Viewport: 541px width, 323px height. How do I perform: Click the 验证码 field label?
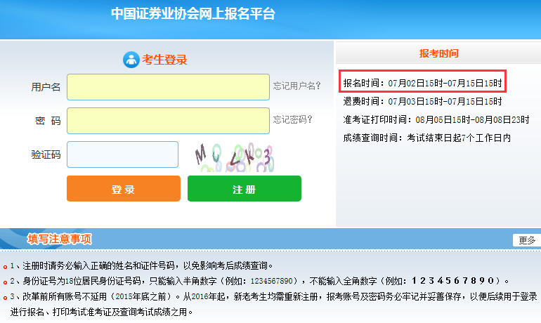[46, 154]
